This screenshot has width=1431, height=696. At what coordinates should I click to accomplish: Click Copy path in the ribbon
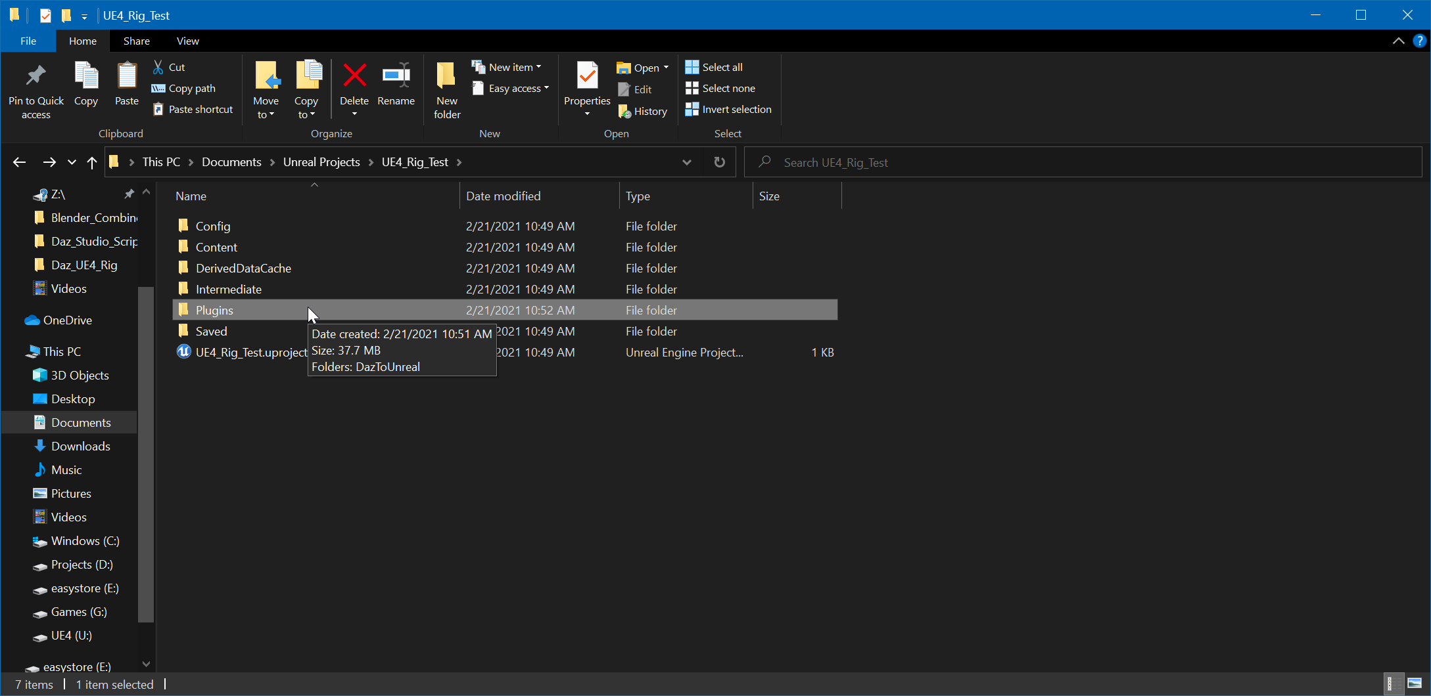pos(183,88)
